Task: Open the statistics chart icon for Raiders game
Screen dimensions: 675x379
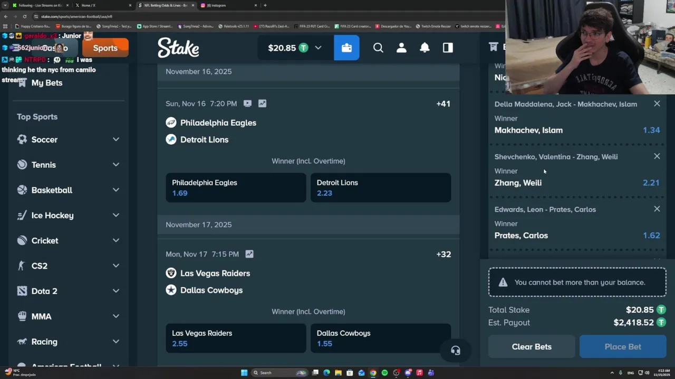Action: click(249, 254)
